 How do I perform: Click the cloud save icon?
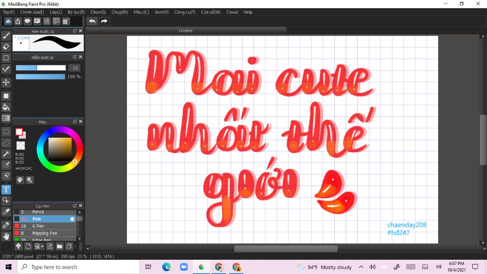click(8, 21)
